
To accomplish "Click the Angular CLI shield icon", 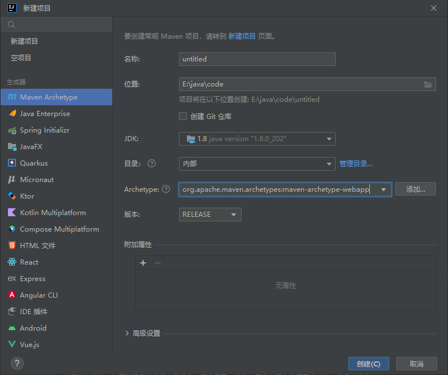I will [12, 295].
